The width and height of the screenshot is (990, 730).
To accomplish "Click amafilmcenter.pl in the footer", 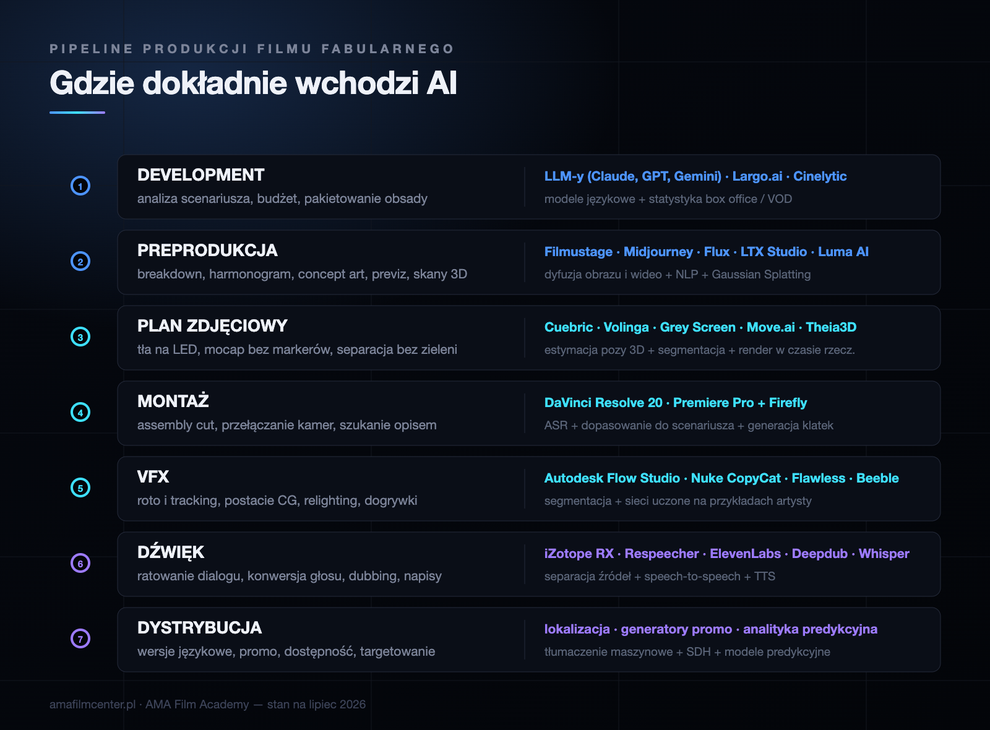I will click(x=92, y=704).
